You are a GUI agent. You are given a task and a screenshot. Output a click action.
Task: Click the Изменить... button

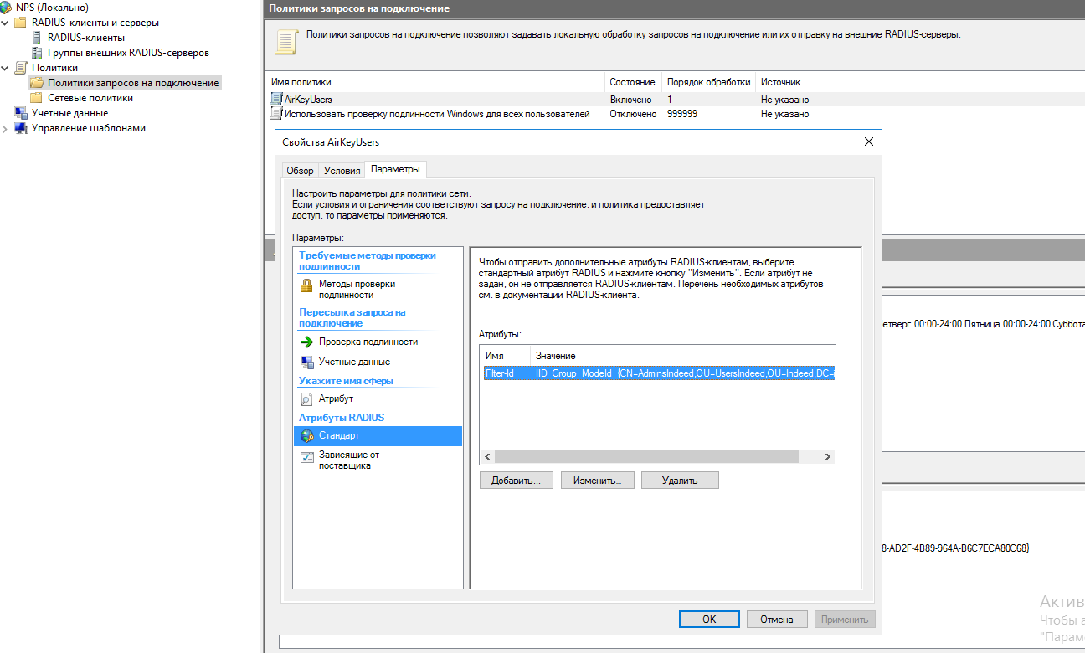tap(597, 481)
